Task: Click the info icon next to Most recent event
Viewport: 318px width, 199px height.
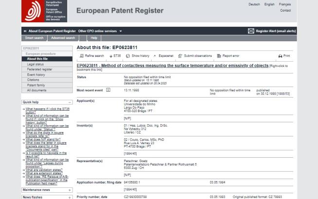Action: 107,90
